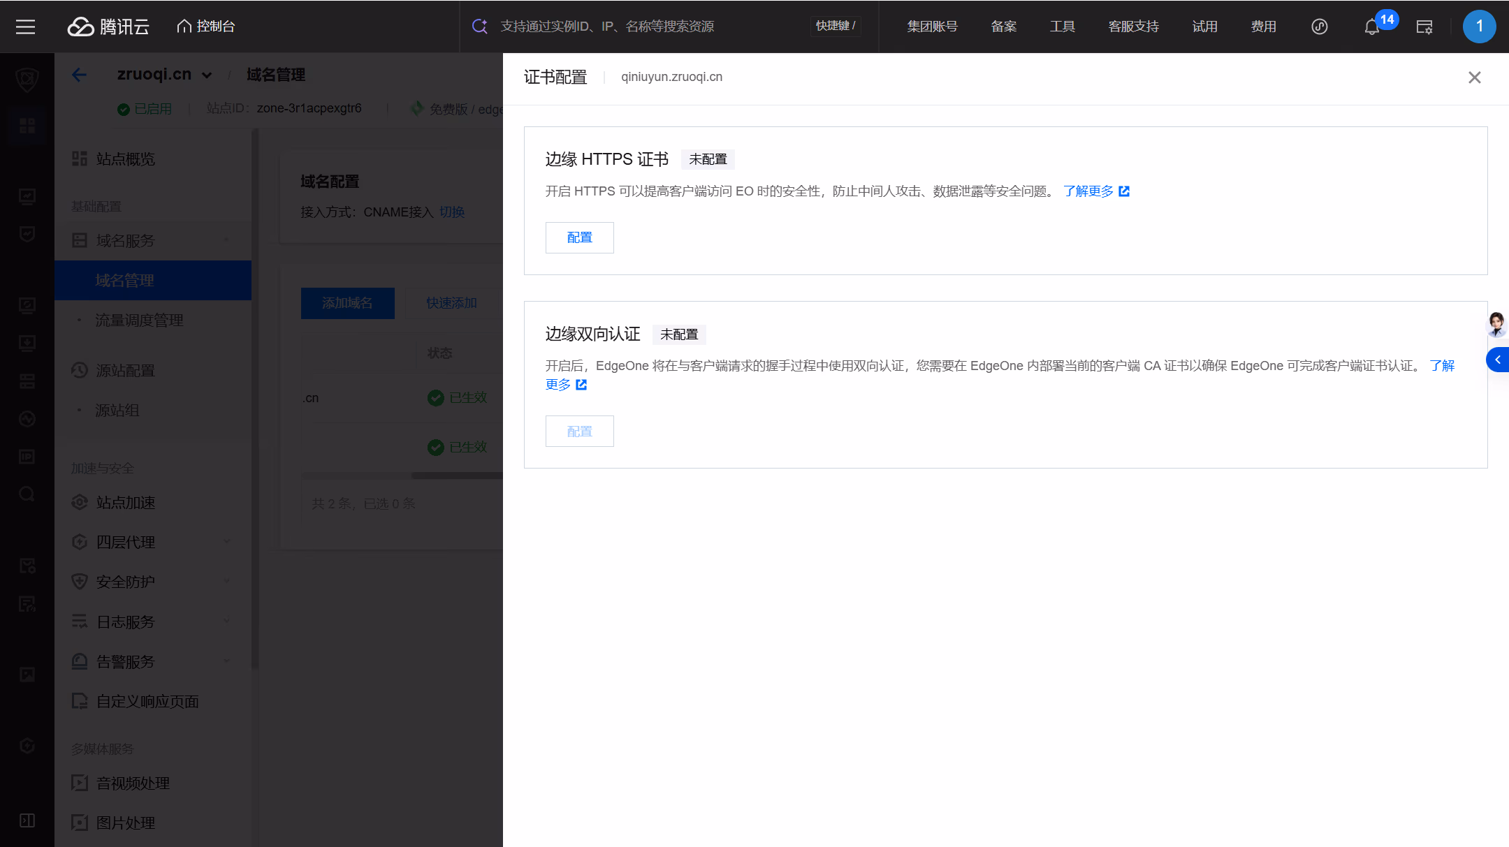Toggle the bottom left rail collapse icon
The height and width of the screenshot is (847, 1509).
(27, 820)
